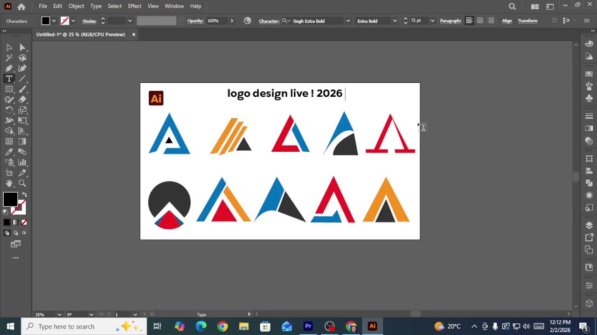597x335 pixels.
Task: Set paint mode to Color
Action: coord(7,222)
